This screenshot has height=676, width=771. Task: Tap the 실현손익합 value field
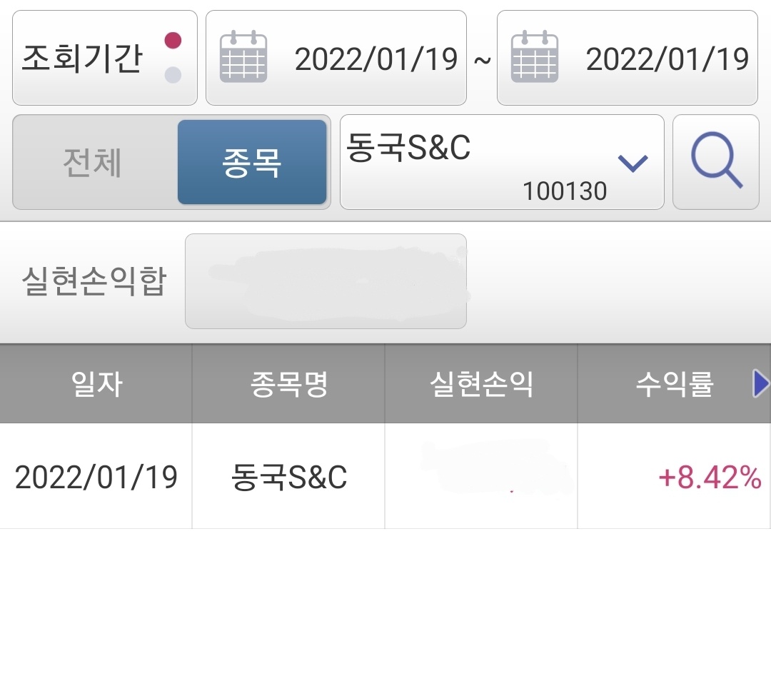[326, 281]
